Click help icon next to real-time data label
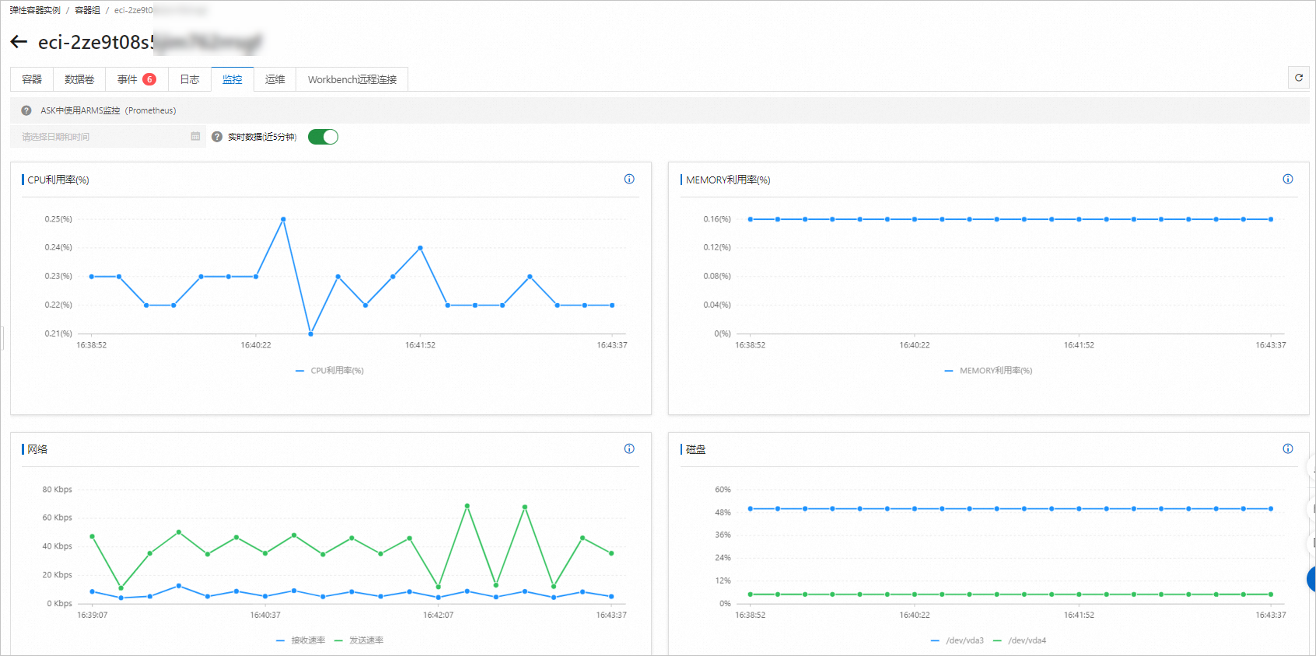The height and width of the screenshot is (656, 1316). 217,137
